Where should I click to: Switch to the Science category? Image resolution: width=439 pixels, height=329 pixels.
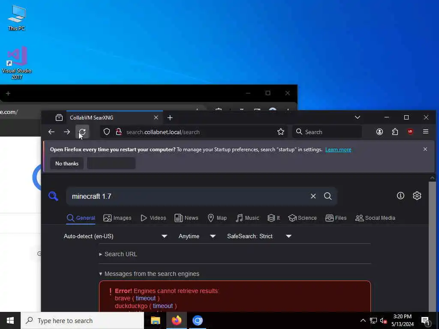[302, 218]
